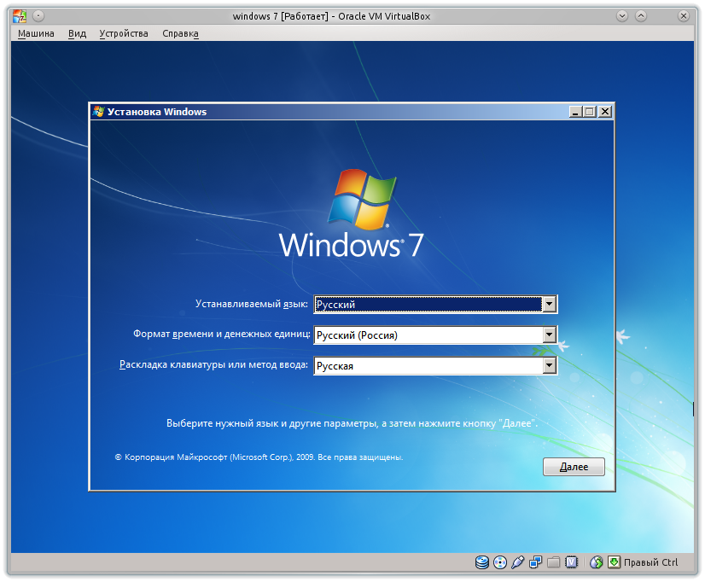The image size is (705, 582).
Task: Click the VirtualBox icon in the titlebar
Action: [x=21, y=15]
